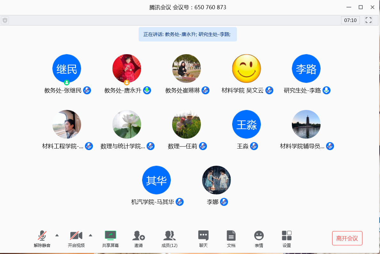The height and width of the screenshot is (254, 380).
Task: Expand audio options arrow next to microphone
Action: (x=57, y=235)
